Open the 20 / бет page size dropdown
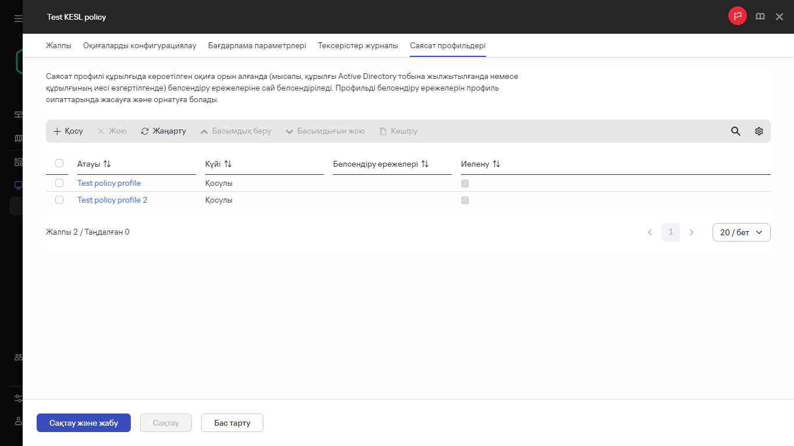Image resolution: width=794 pixels, height=446 pixels. (741, 232)
